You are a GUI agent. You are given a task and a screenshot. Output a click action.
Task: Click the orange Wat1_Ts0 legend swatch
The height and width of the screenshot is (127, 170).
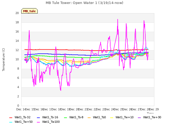[89, 117]
